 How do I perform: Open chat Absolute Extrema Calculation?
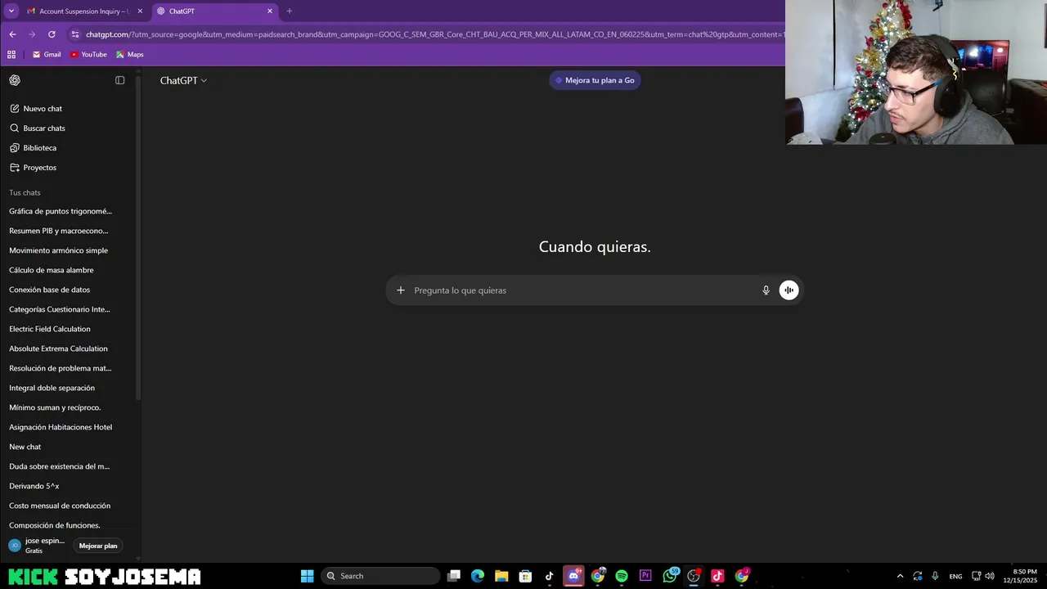click(58, 348)
